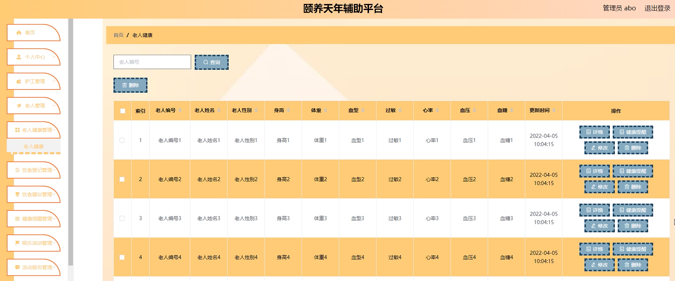Open the 老人健康 submenu item
The height and width of the screenshot is (281, 675).
34,146
